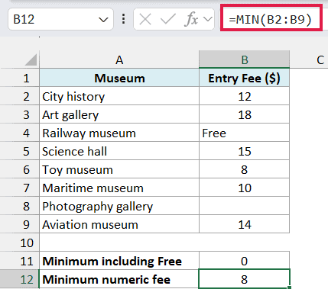This screenshot has width=328, height=289.
Task: Select row 3 header
Action: click(x=20, y=114)
